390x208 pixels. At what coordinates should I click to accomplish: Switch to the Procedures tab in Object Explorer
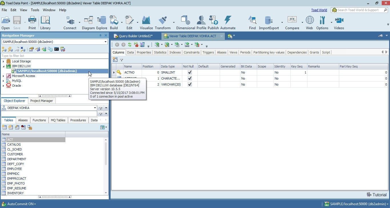pos(78,120)
